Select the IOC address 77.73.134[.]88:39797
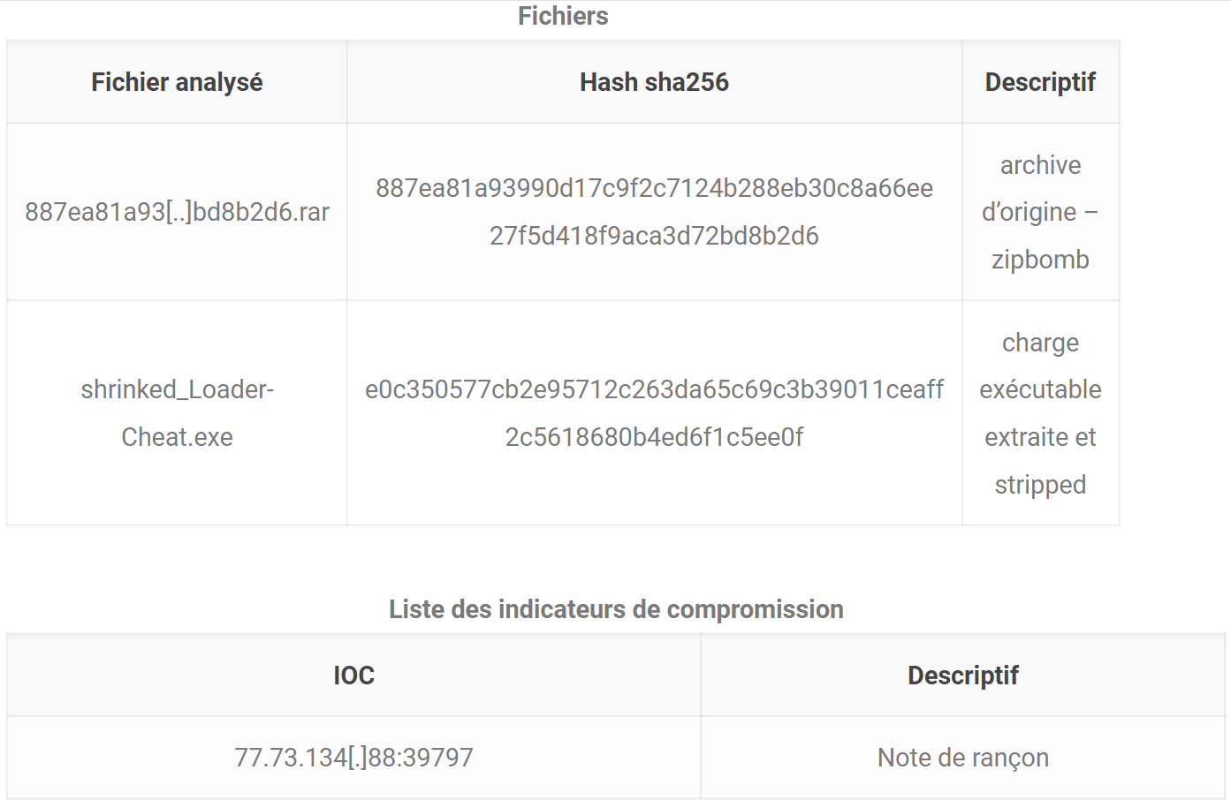This screenshot has width=1231, height=800. coord(353,758)
